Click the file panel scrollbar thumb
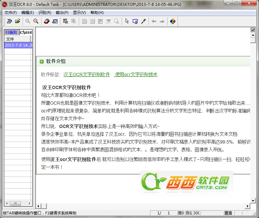Viewport: 259px width, 218px height. pyautogui.click(x=16, y=203)
